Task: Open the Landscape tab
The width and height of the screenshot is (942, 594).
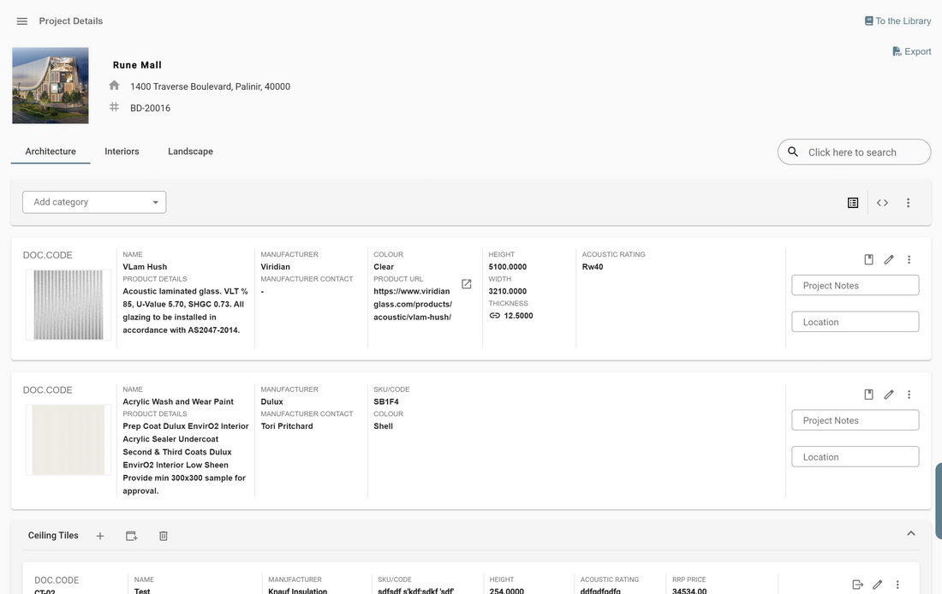Action: coord(189,151)
